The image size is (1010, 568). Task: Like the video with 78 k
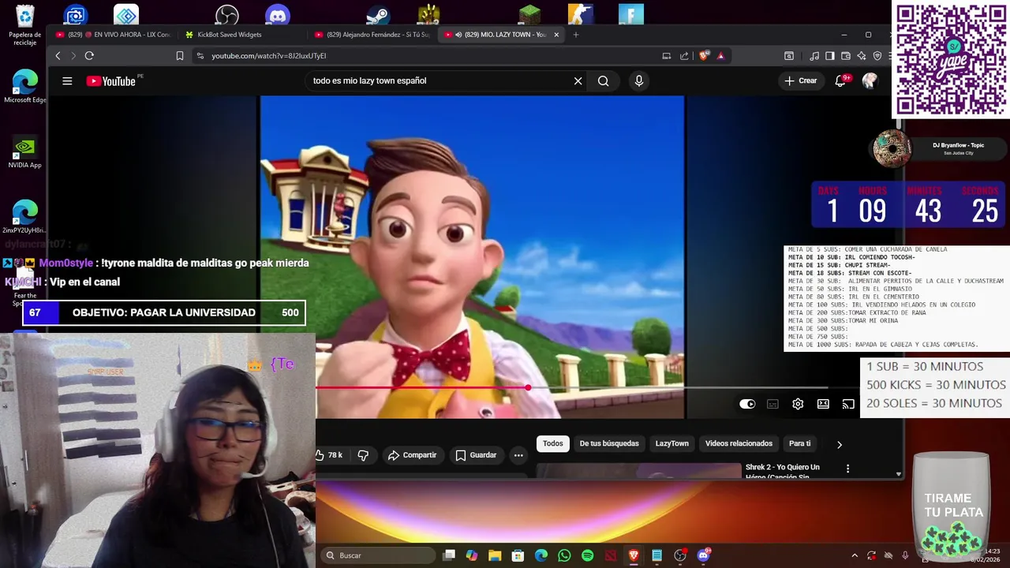[328, 455]
